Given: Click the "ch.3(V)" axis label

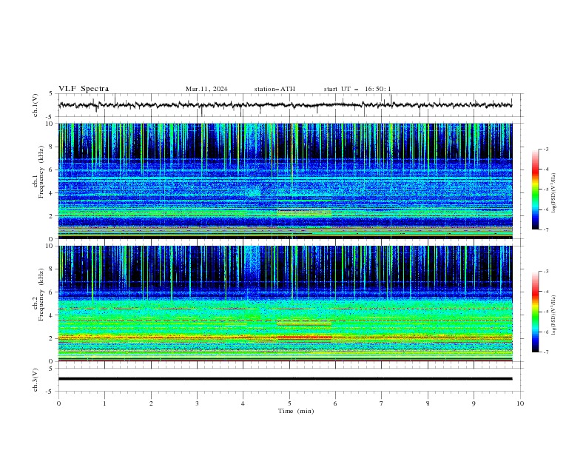Looking at the screenshot, I should click(36, 380).
